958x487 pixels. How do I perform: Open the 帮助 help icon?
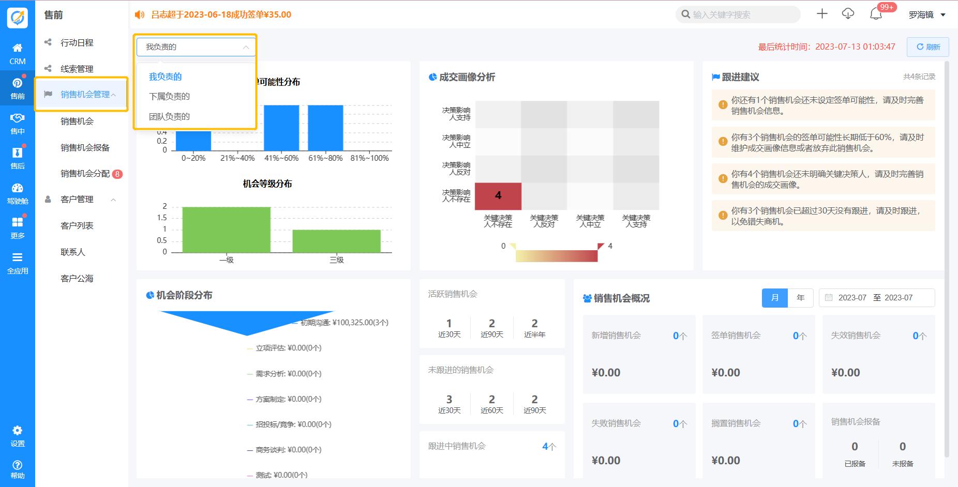17,469
